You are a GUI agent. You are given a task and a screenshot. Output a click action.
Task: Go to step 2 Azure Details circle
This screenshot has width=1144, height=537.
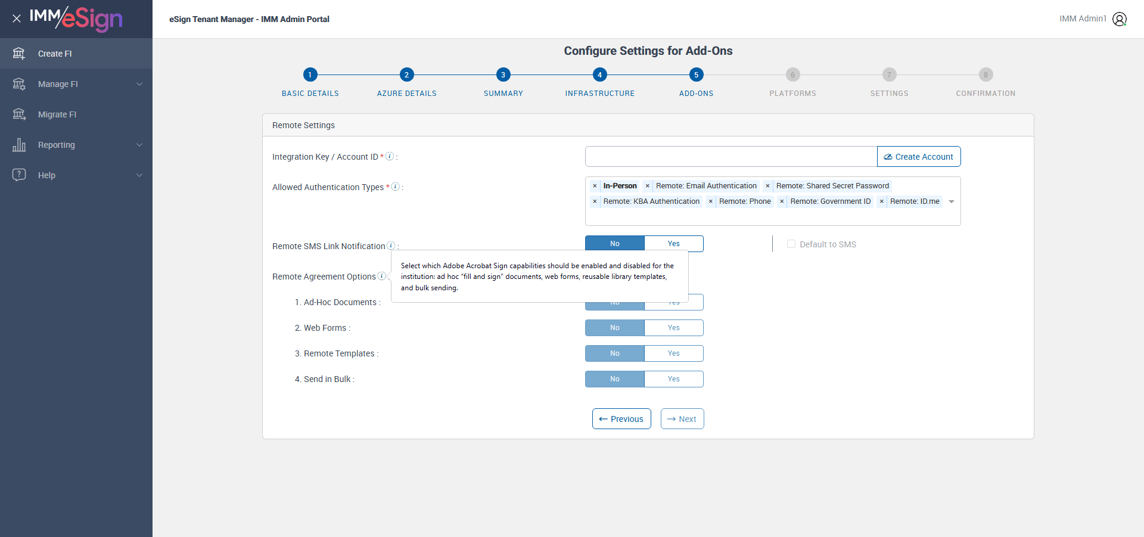click(x=406, y=75)
